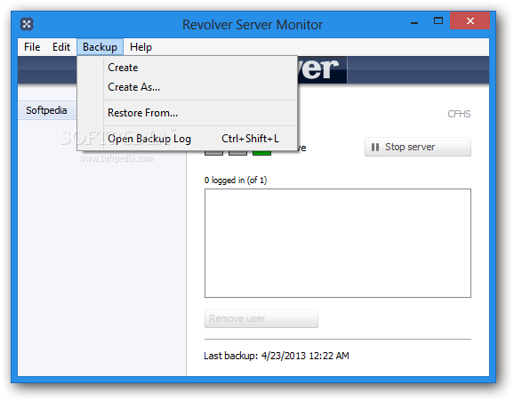Click the '0 logged in (of 1)' text

click(236, 180)
